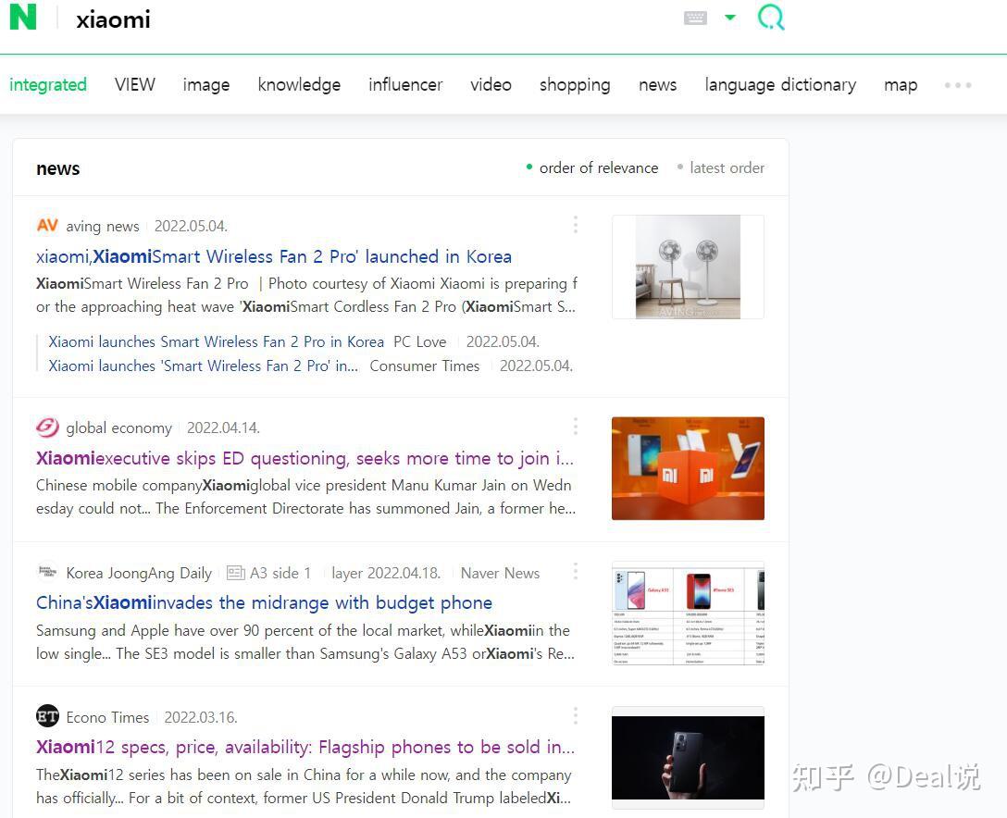1007x818 pixels.
Task: Open the map tab
Action: 901,85
